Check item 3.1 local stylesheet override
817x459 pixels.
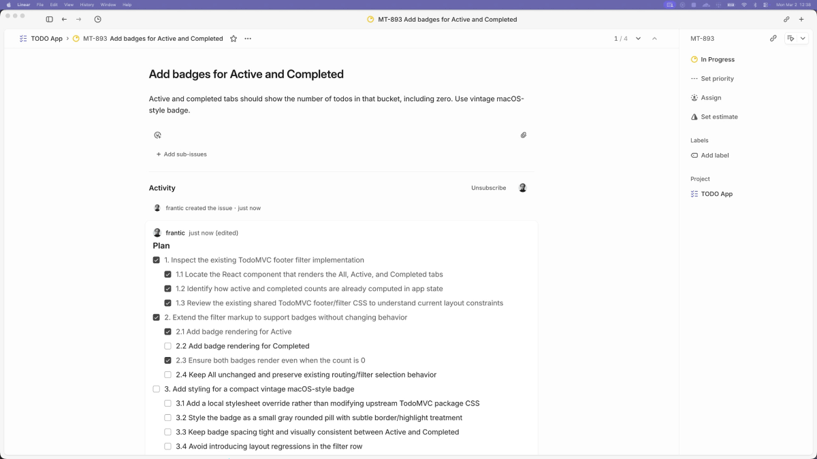pos(168,403)
